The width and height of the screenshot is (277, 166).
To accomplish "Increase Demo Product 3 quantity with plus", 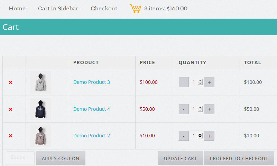I will coord(209,82).
